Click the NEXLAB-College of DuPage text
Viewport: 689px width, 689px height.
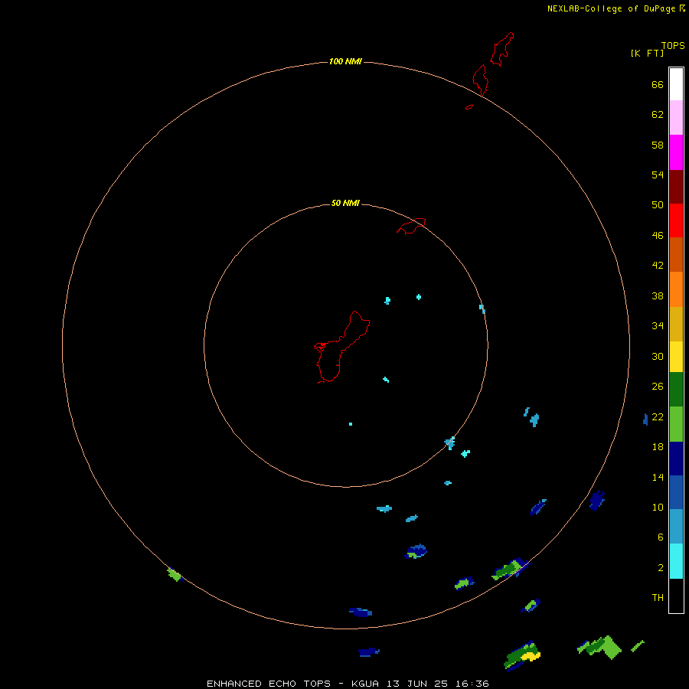tap(611, 8)
